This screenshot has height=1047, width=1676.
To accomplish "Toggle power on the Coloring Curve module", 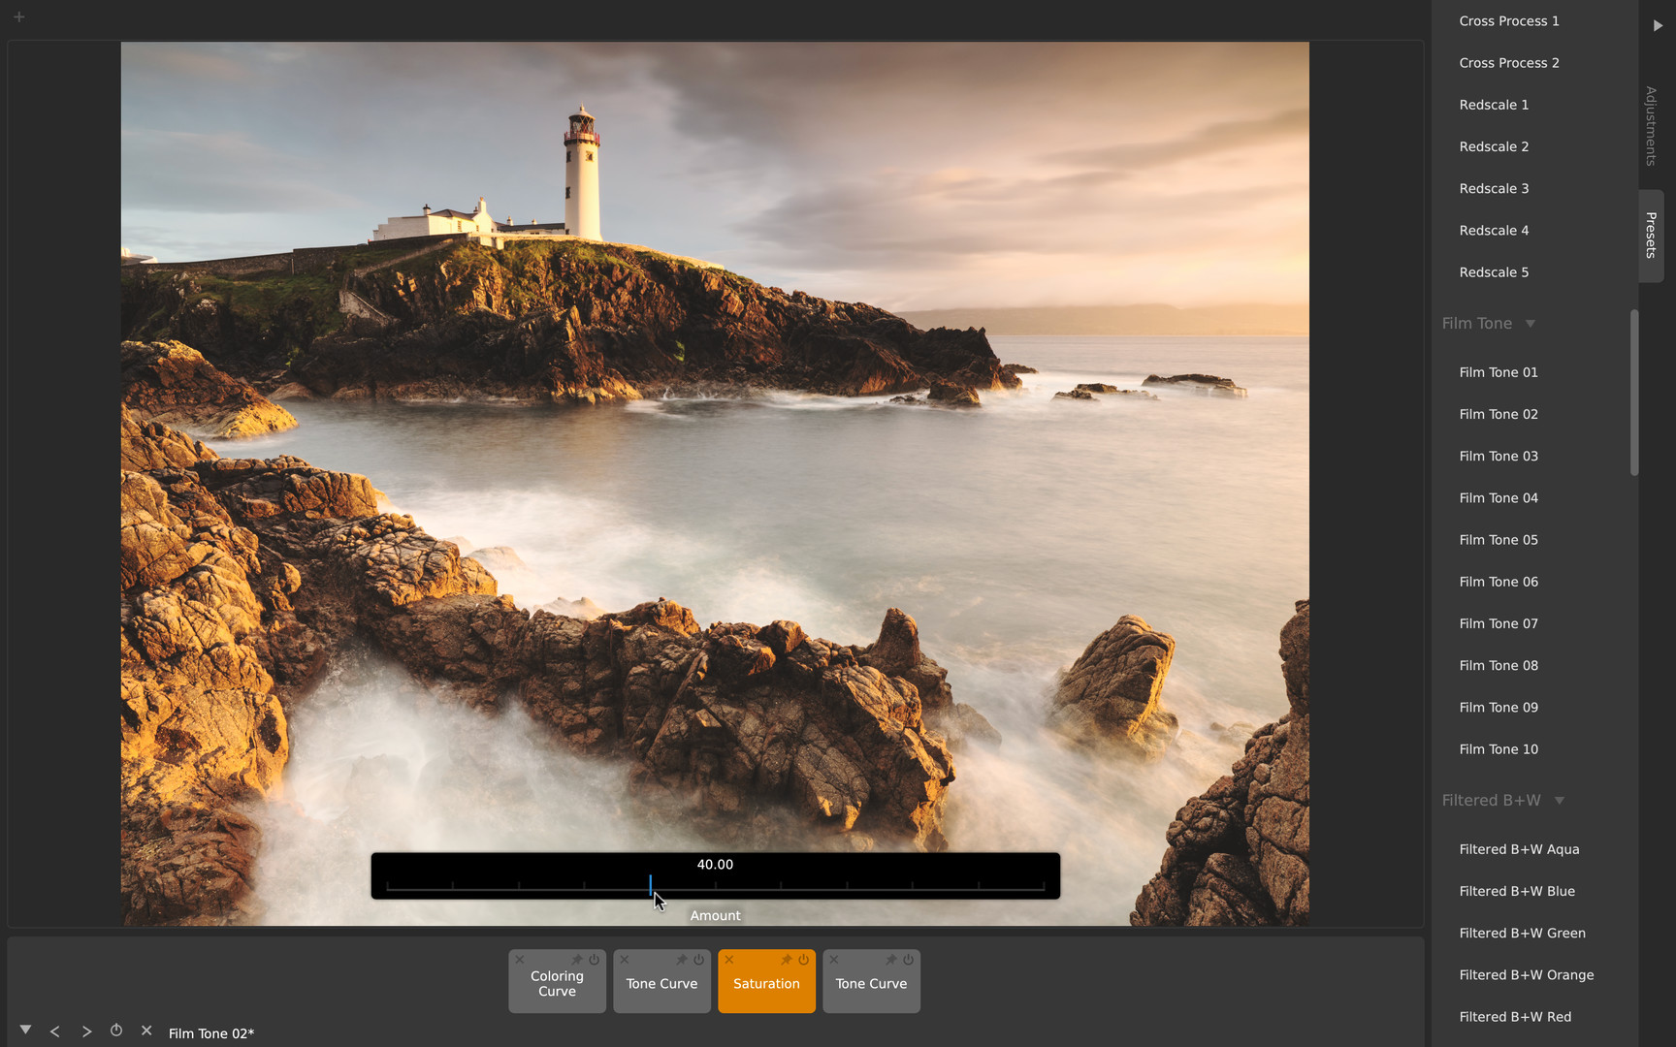I will pos(594,960).
